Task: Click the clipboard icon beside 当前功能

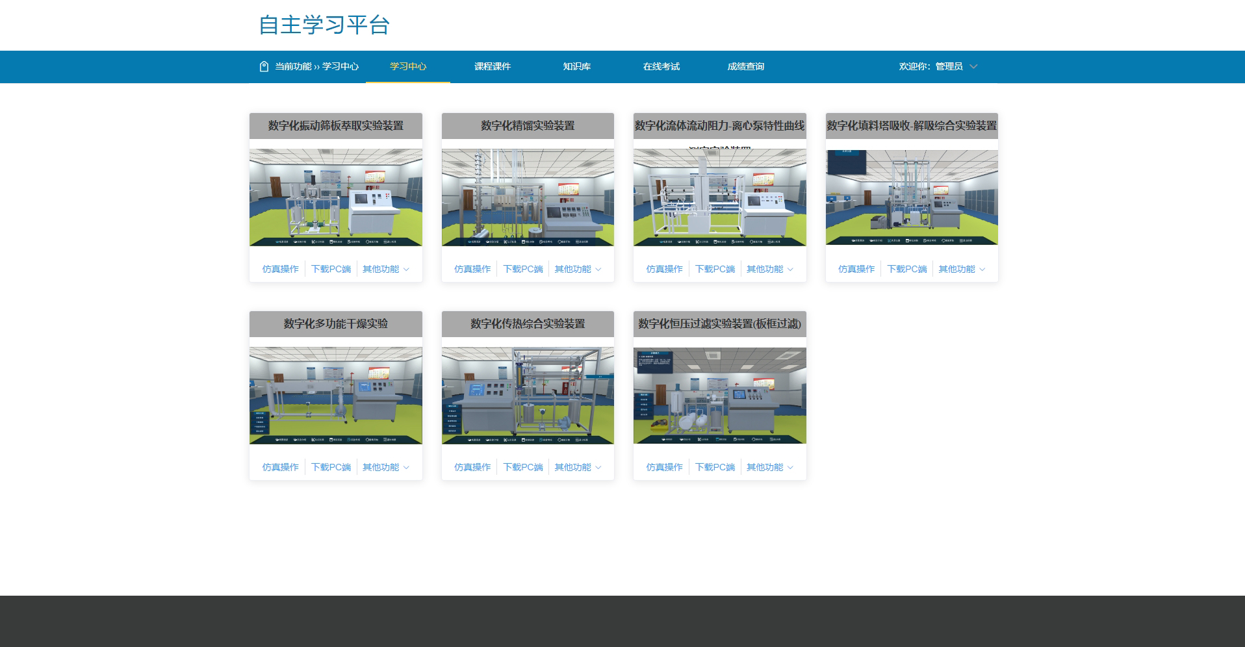Action: click(264, 66)
